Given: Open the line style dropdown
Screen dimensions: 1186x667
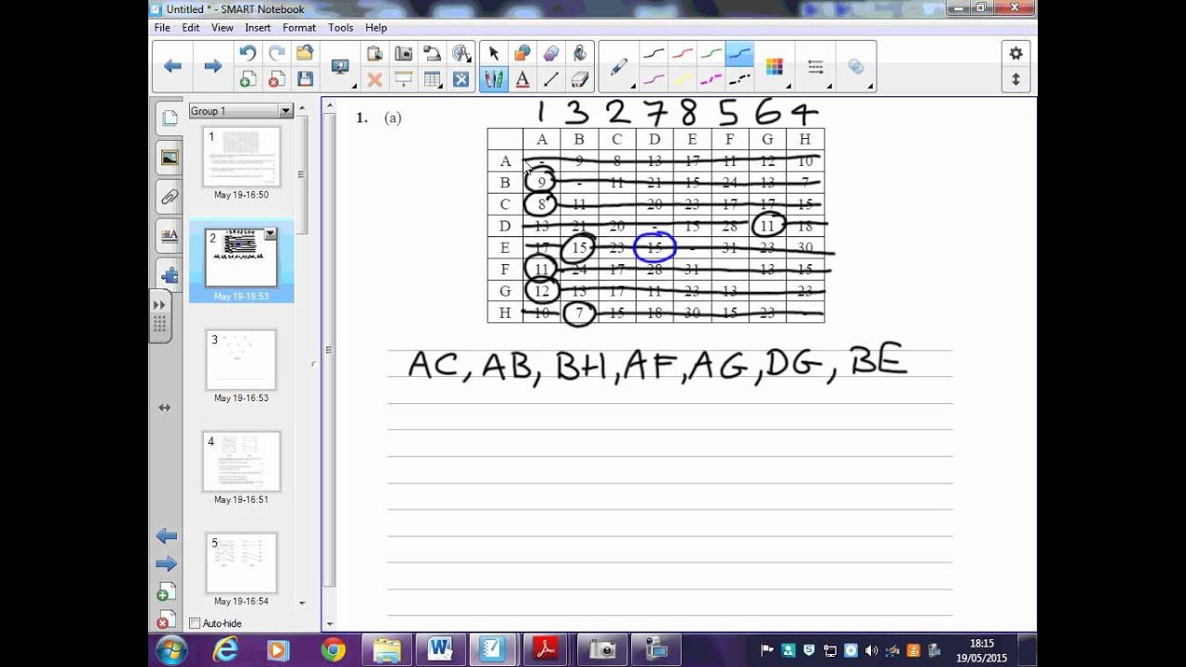Looking at the screenshot, I should click(x=816, y=67).
